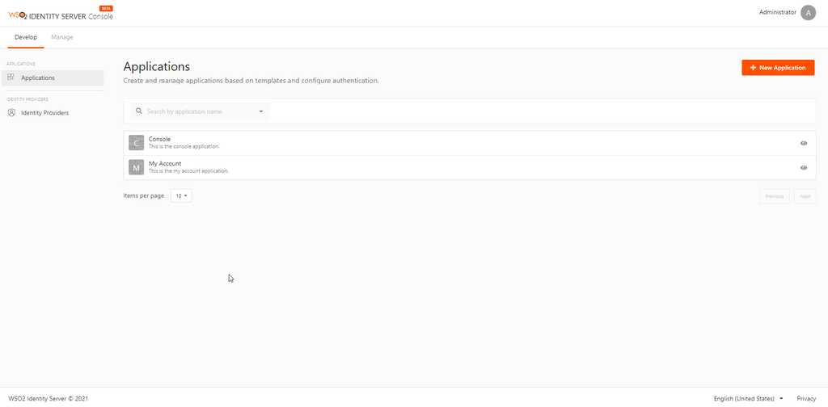This screenshot has width=828, height=407.
Task: Click the BETA badge near the logo
Action: point(106,8)
